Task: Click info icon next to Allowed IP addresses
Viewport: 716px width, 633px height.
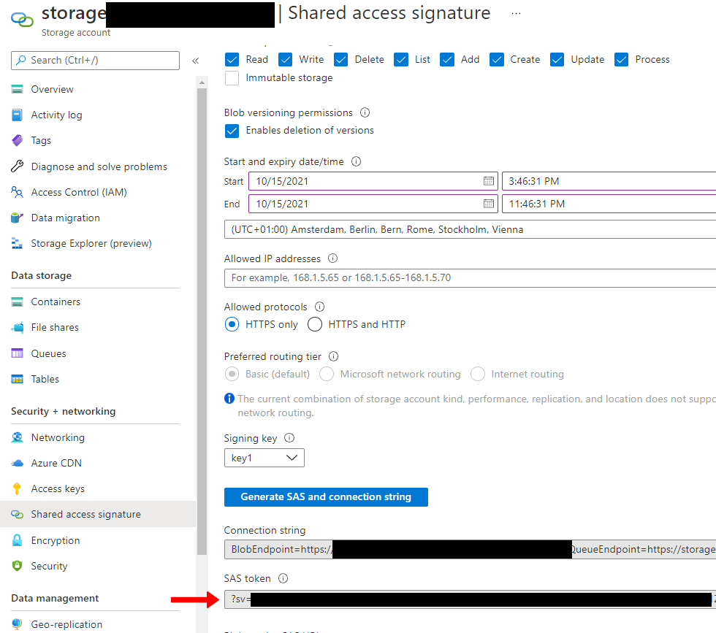Action: pos(333,258)
